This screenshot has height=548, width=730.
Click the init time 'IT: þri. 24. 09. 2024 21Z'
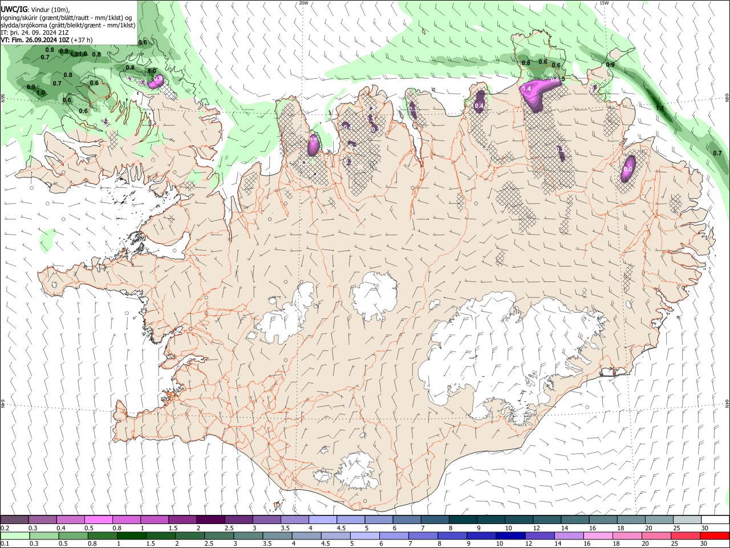[34, 33]
